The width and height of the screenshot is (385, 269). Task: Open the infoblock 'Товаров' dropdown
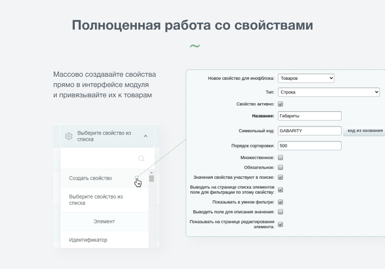click(306, 78)
